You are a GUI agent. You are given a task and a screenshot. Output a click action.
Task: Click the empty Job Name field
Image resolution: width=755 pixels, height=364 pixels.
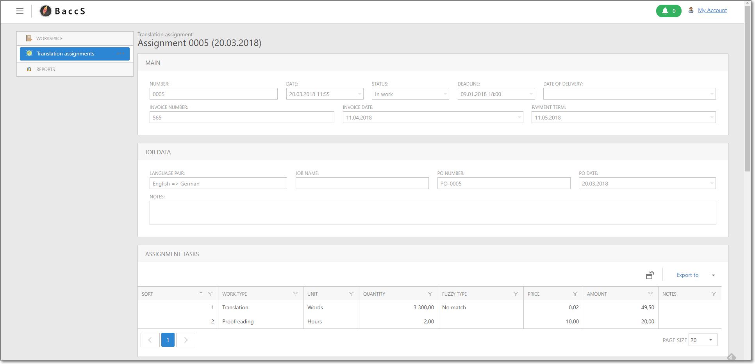click(x=362, y=183)
